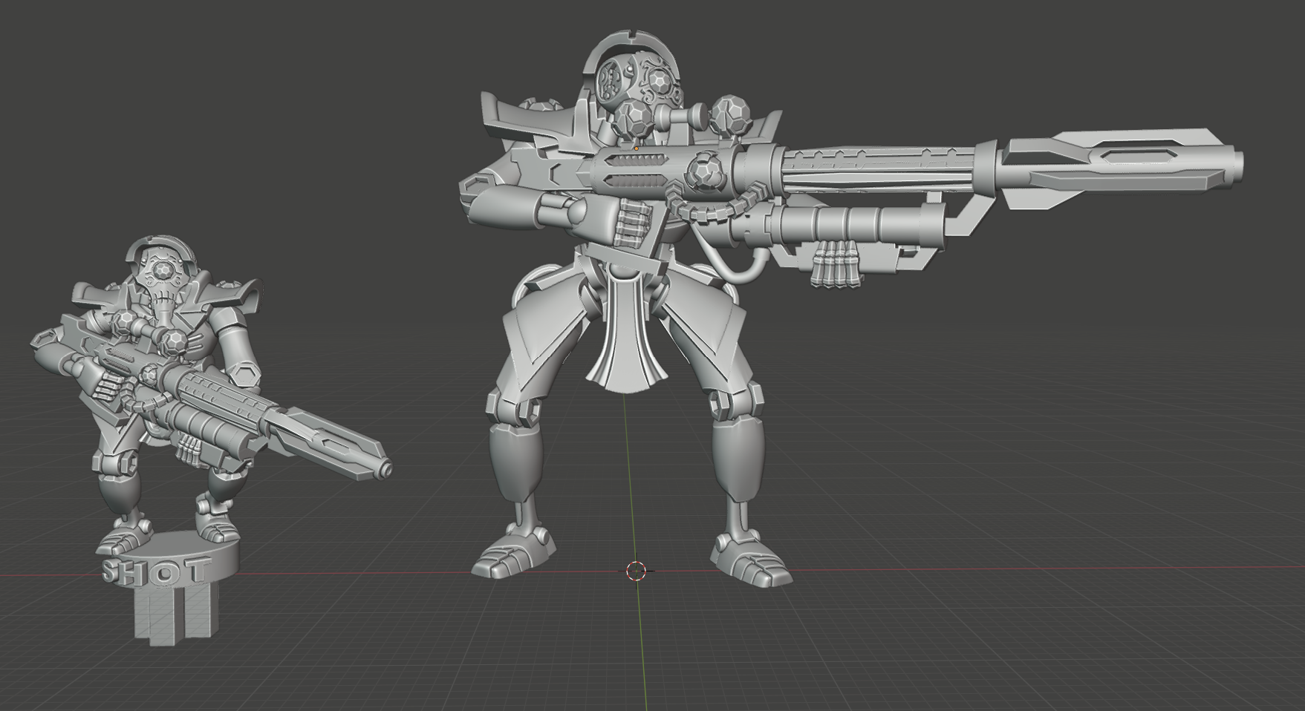Click the 3D cursor at world origin

(637, 570)
